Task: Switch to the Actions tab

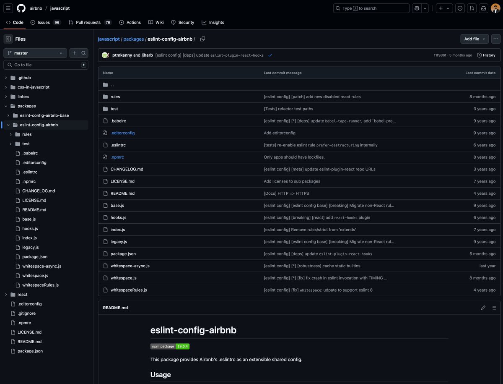Action: point(130,22)
